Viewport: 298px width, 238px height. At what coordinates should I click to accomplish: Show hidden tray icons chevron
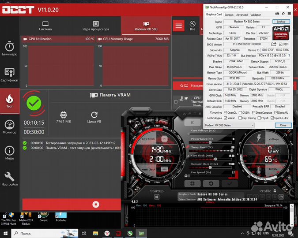pyautogui.click(x=242, y=234)
